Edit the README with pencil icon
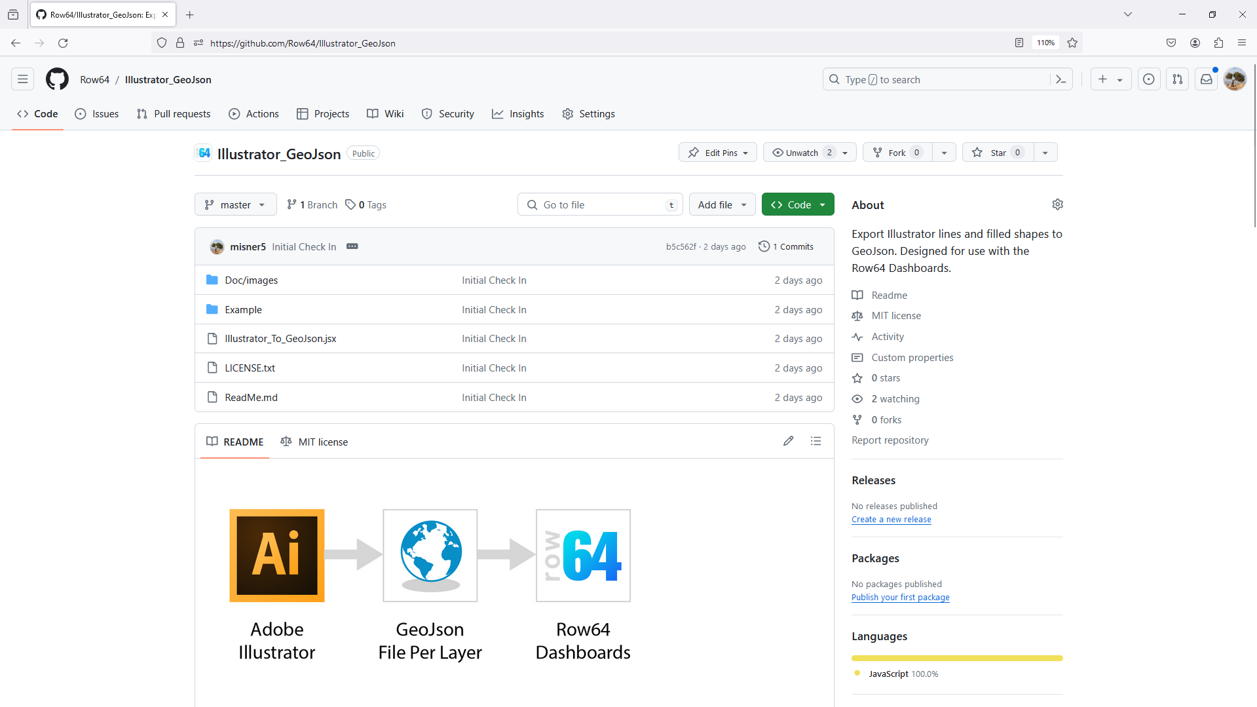Image resolution: width=1257 pixels, height=707 pixels. [788, 441]
